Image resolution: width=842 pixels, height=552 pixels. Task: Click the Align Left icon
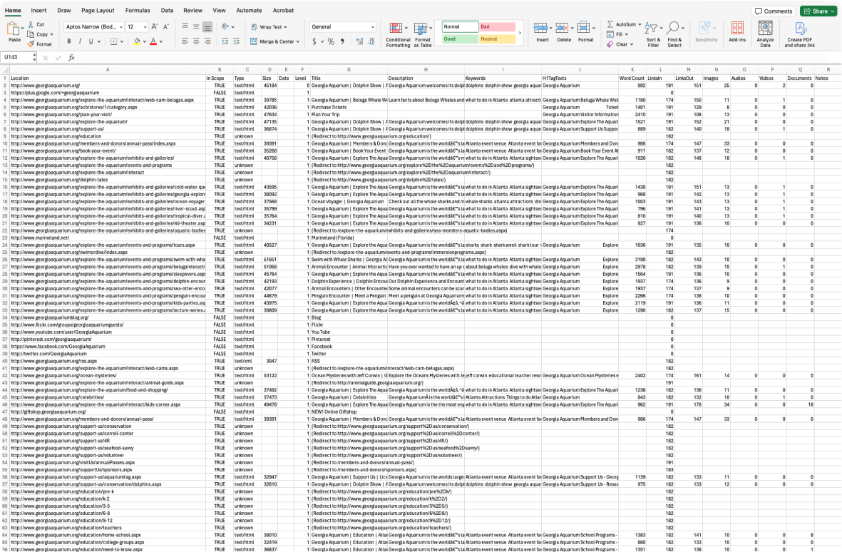pos(185,41)
